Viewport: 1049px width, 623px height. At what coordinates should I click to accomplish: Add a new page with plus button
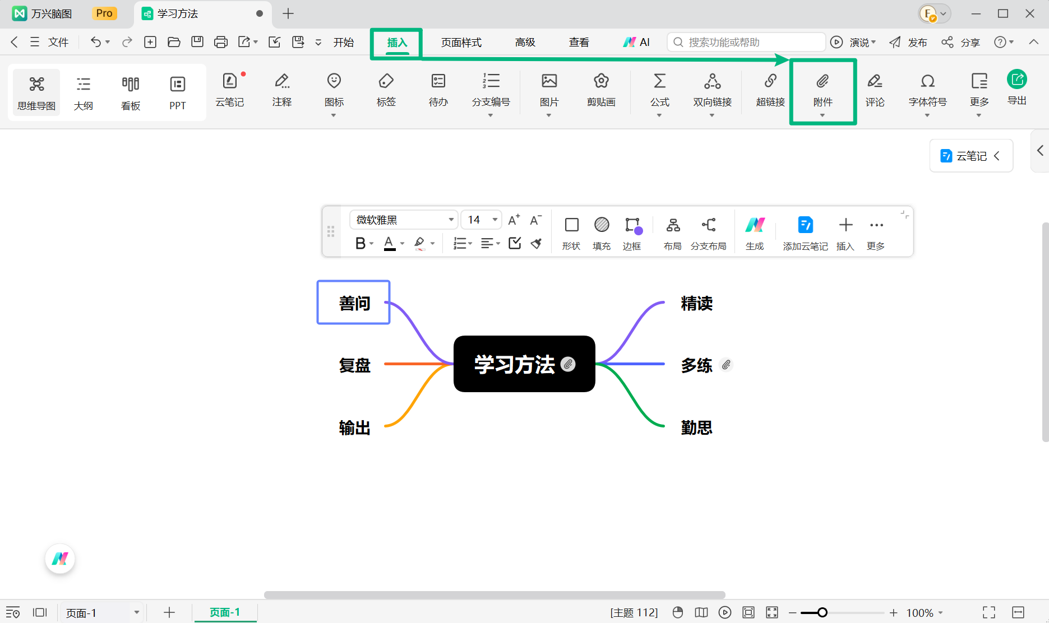click(x=169, y=612)
